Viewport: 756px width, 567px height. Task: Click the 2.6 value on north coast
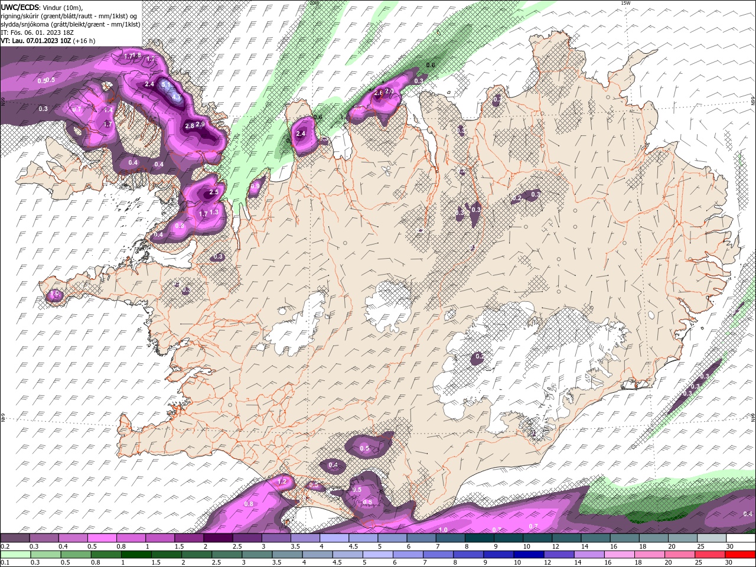point(379,92)
